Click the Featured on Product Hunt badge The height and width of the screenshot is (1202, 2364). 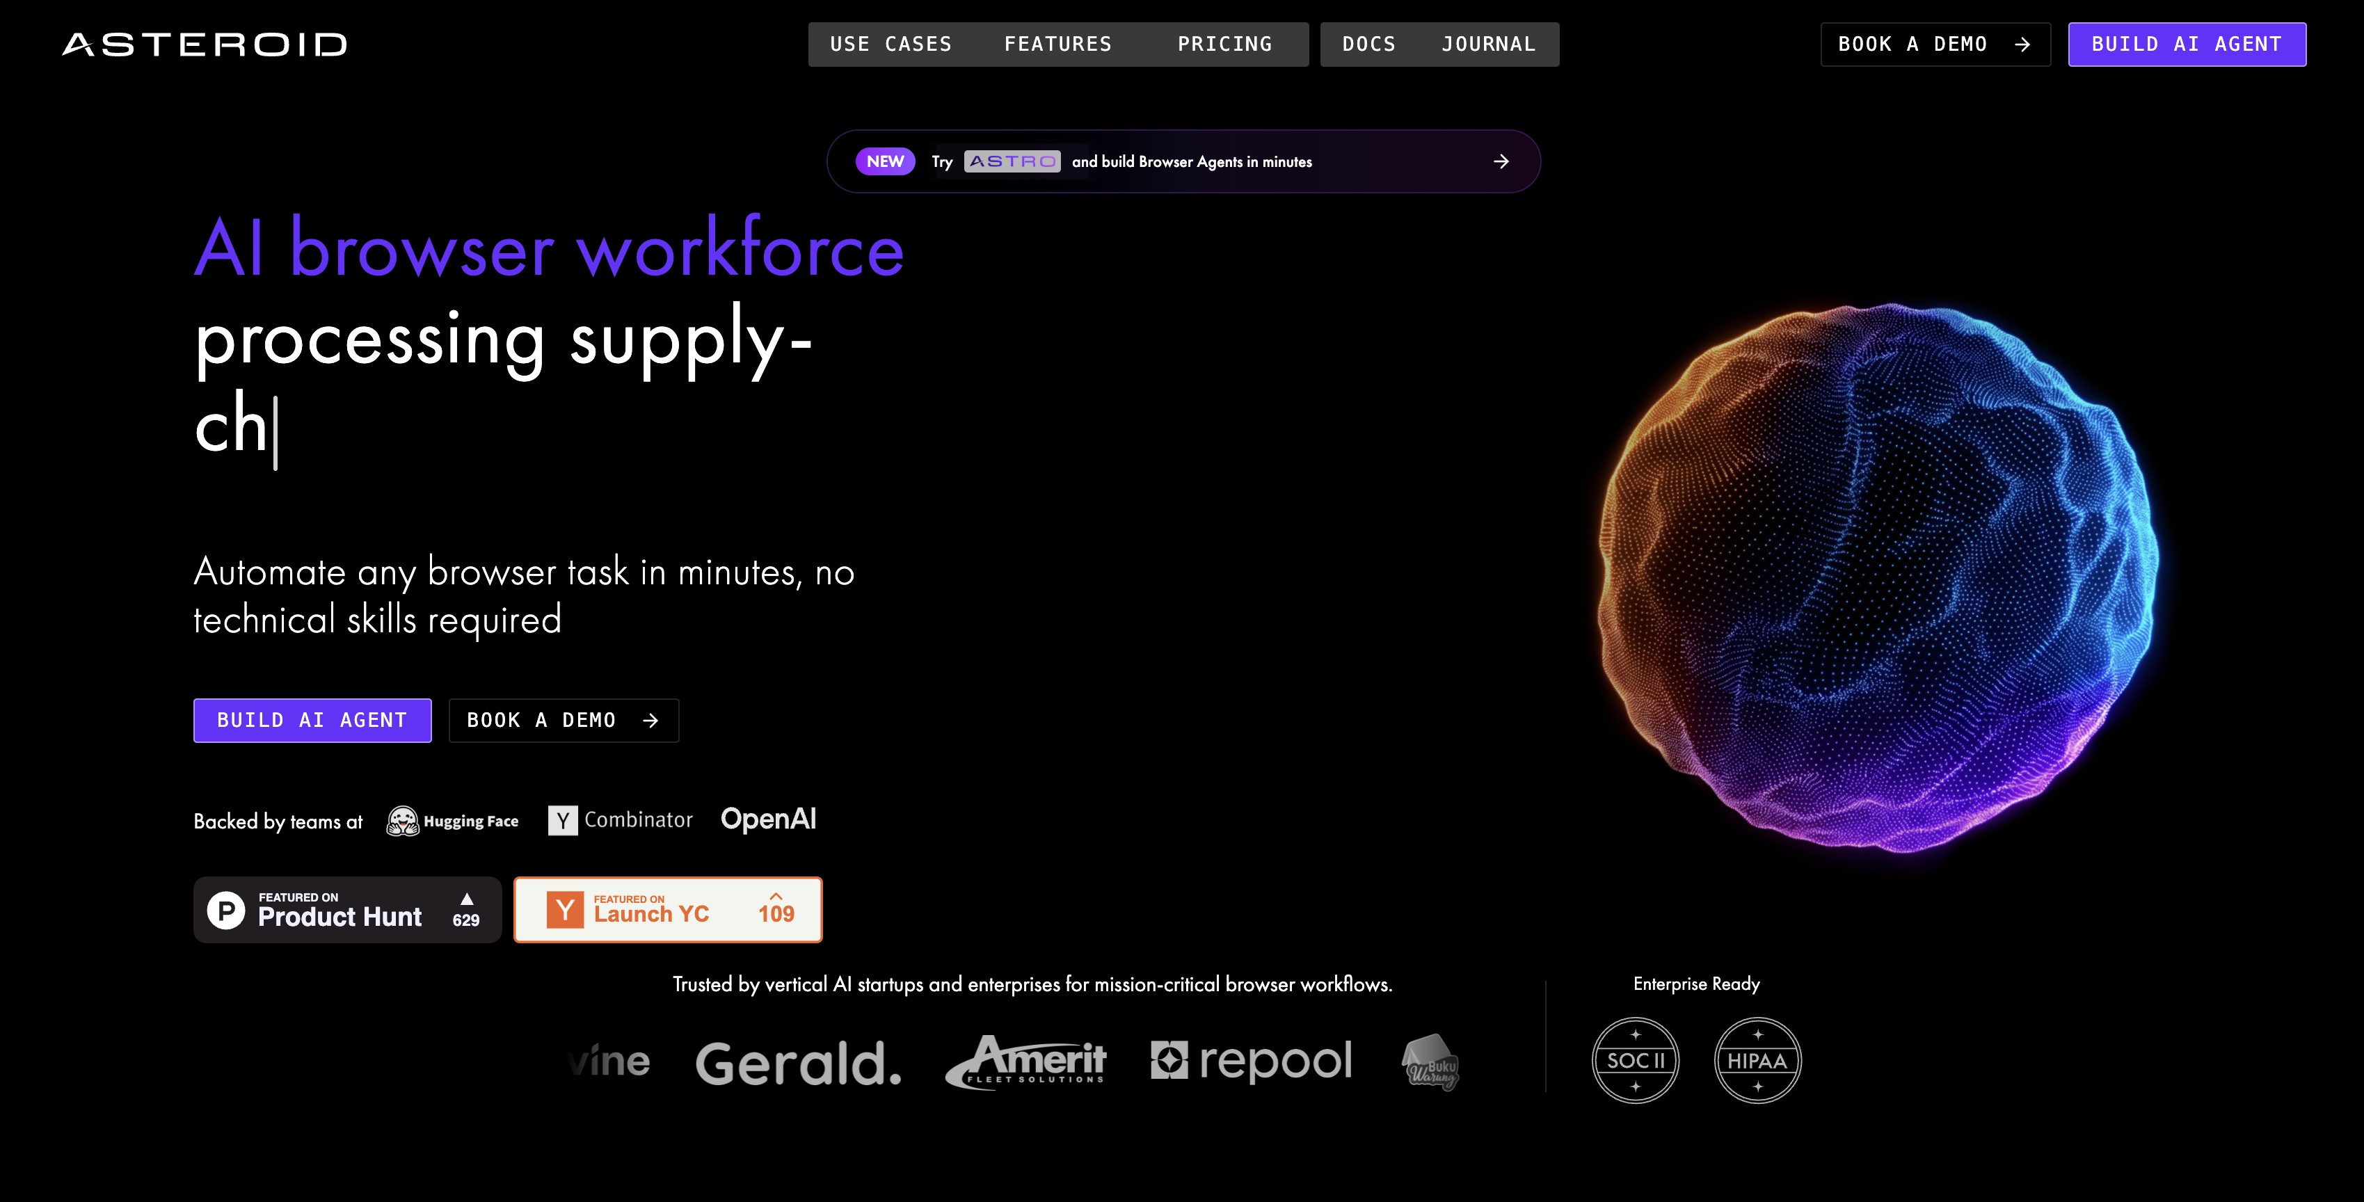(347, 909)
